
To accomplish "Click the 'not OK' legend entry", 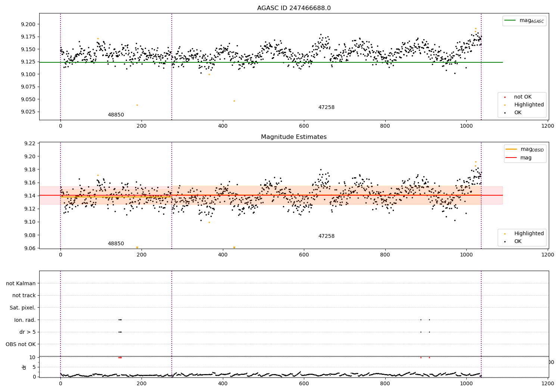I will tap(519, 97).
